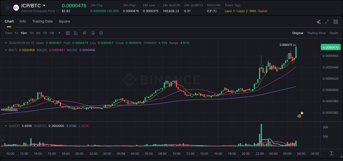The width and height of the screenshot is (343, 161).
Task: Click the $3.82 USD price
Action: click(66, 11)
